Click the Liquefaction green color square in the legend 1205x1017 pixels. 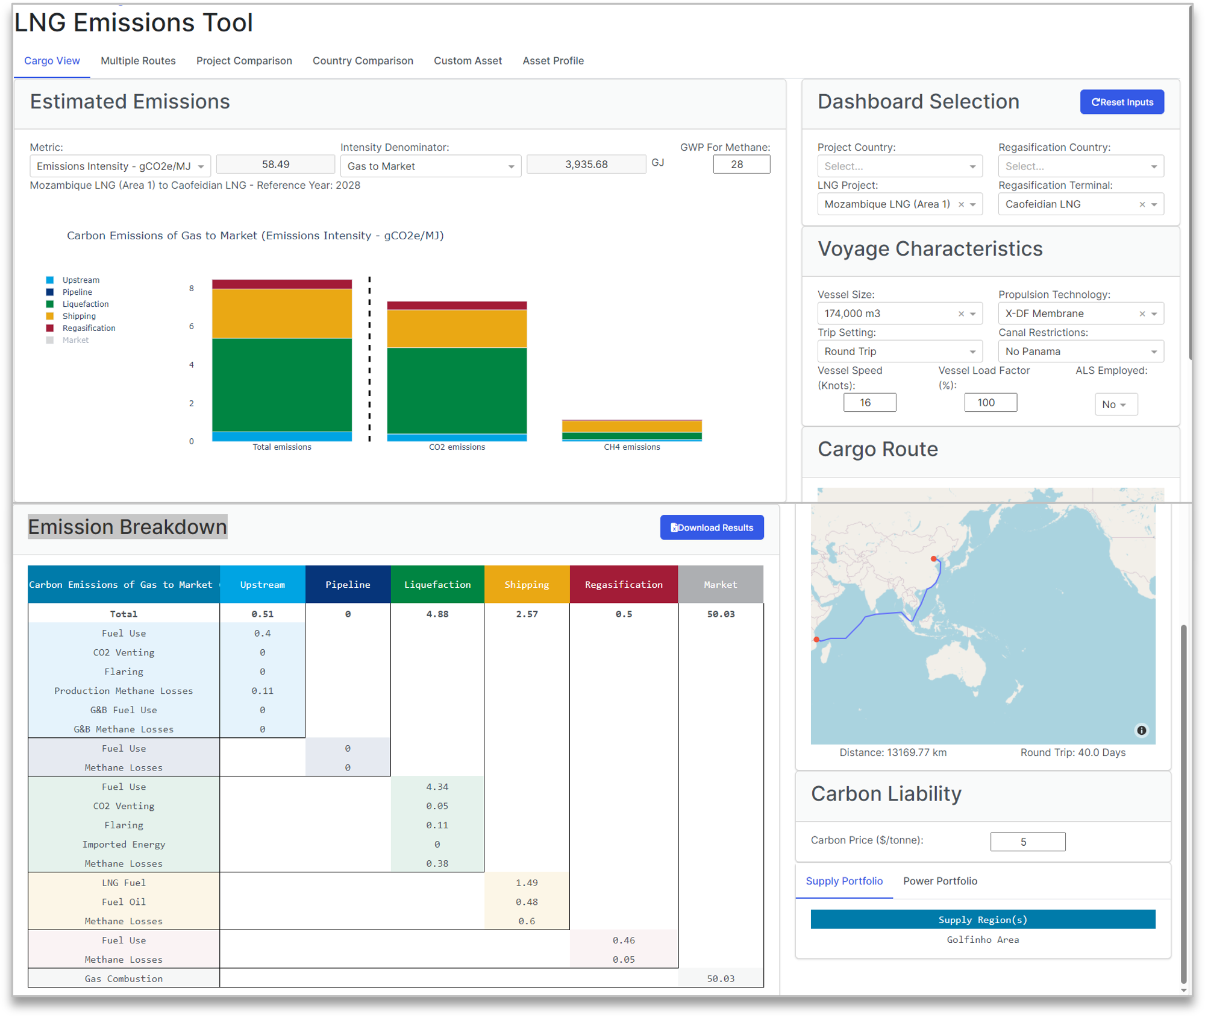tap(50, 304)
